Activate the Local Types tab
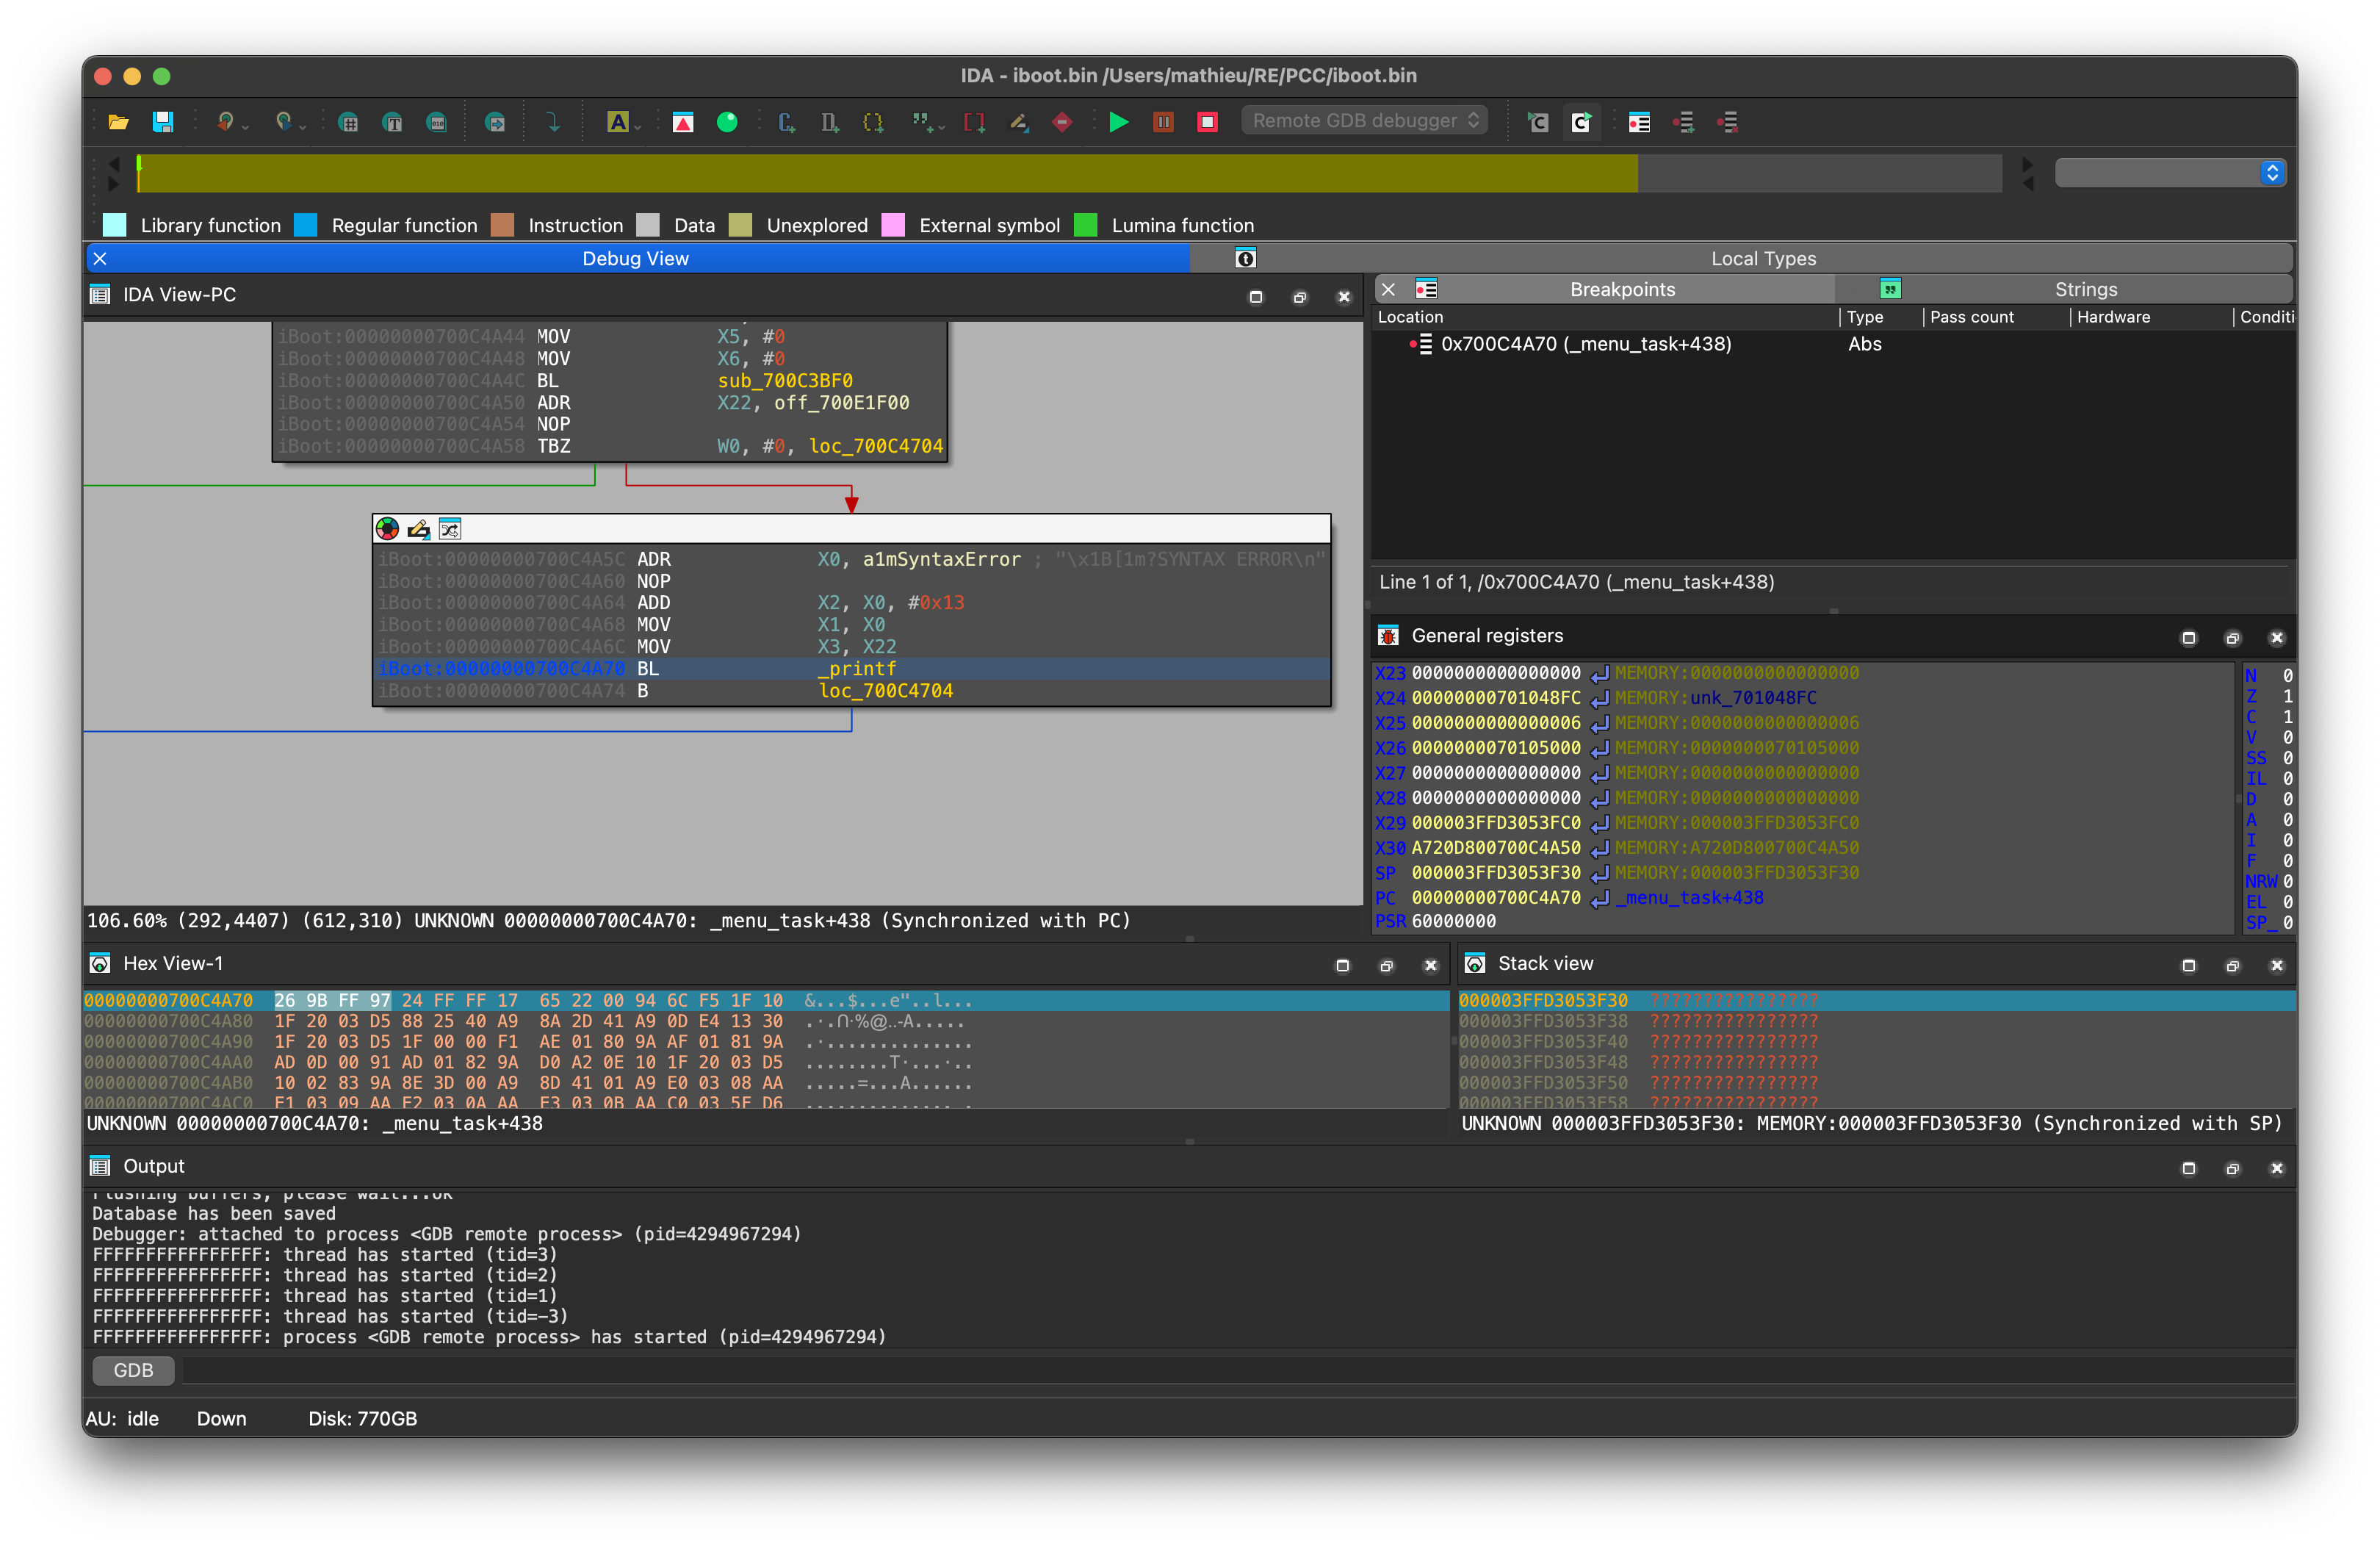The width and height of the screenshot is (2380, 1546). [1764, 258]
